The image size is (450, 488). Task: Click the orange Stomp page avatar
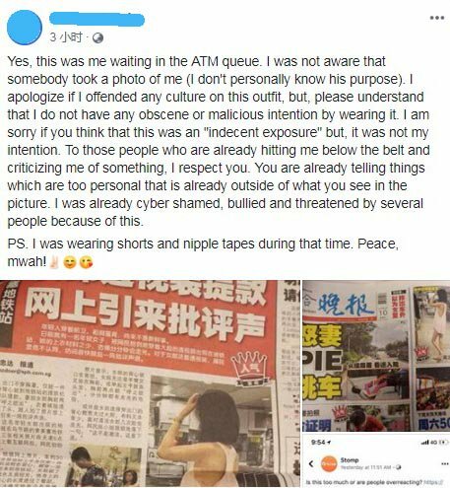(x=329, y=464)
